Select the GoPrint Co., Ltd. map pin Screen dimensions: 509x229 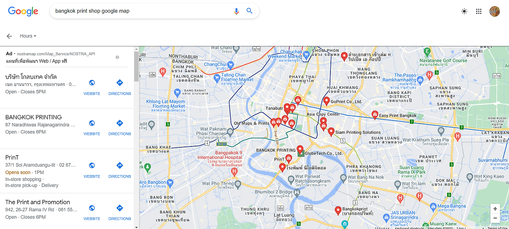[x=326, y=101]
